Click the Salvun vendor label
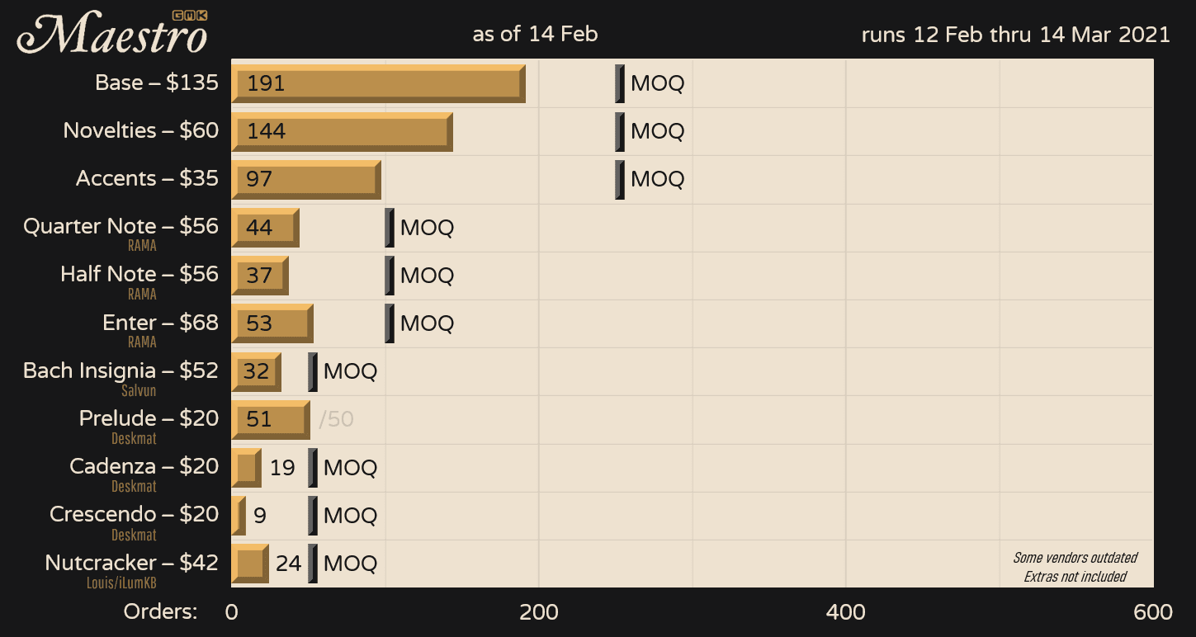Image resolution: width=1196 pixels, height=637 pixels. 139,390
